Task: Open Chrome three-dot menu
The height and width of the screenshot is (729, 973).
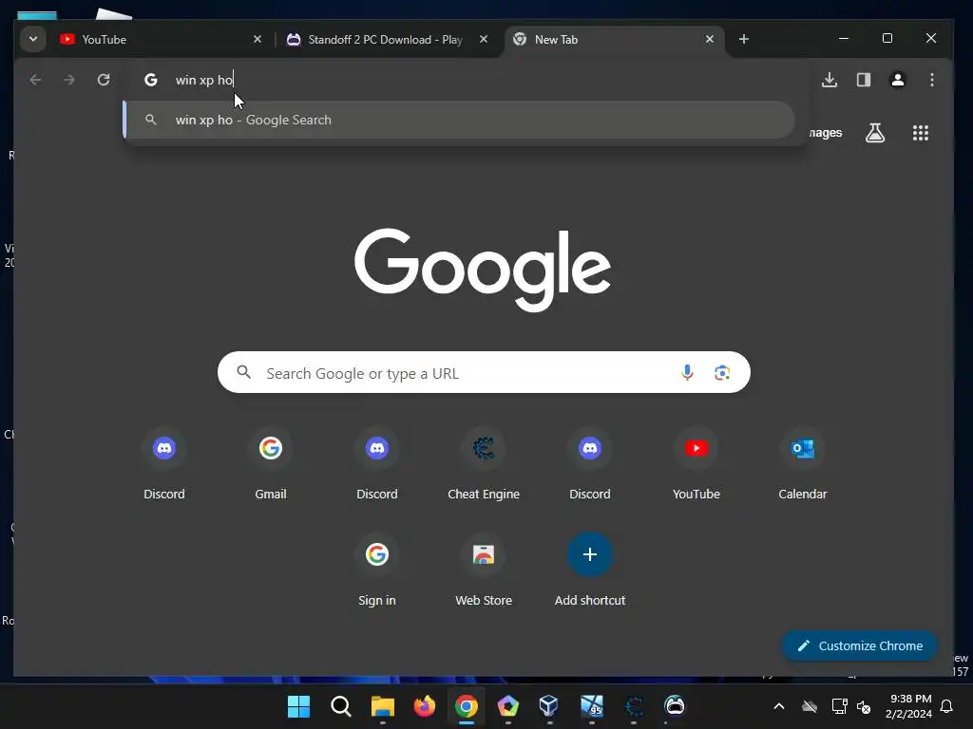Action: pyautogui.click(x=931, y=80)
